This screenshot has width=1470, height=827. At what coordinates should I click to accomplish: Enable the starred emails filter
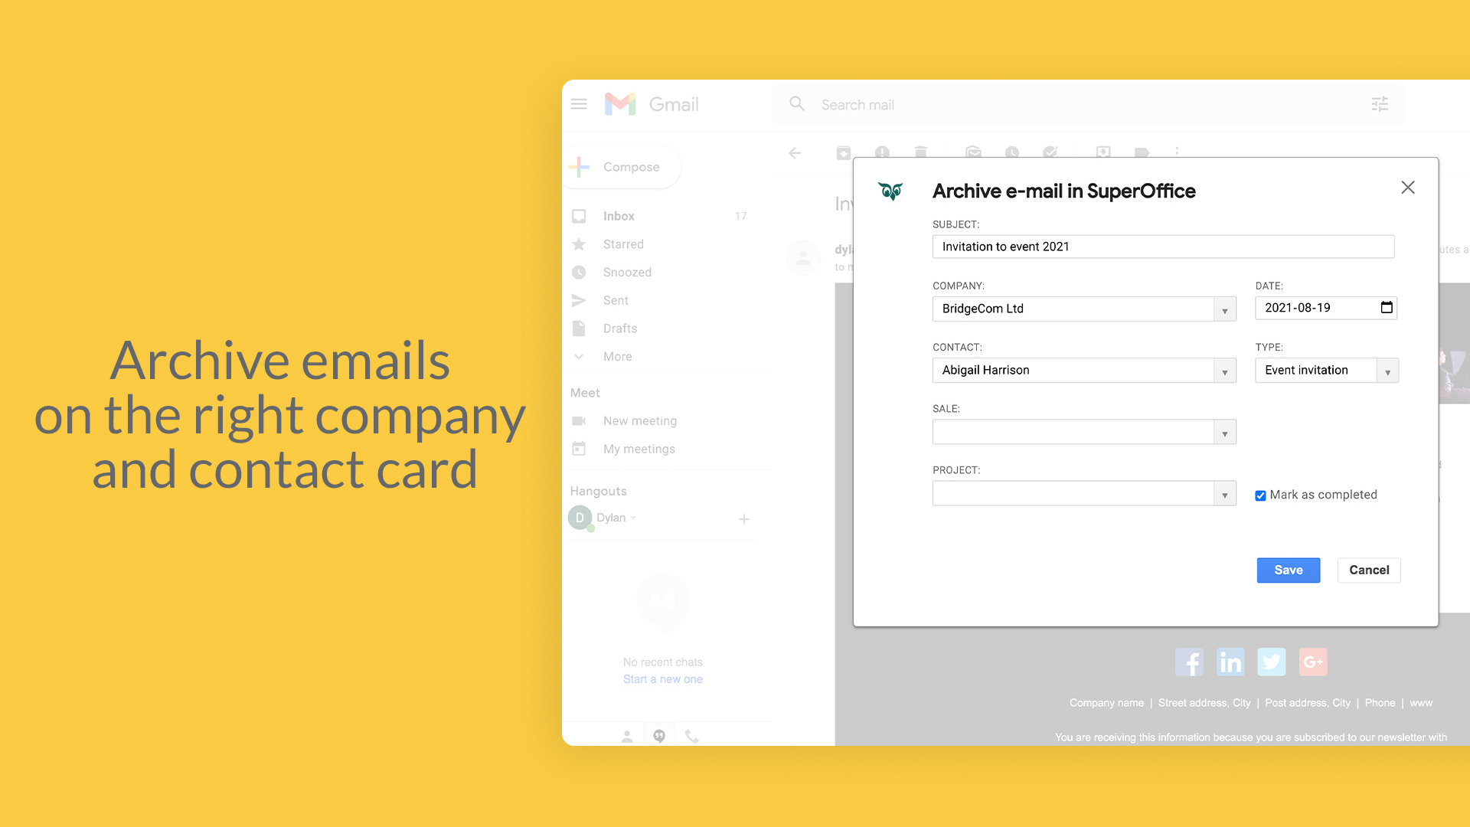623,244
